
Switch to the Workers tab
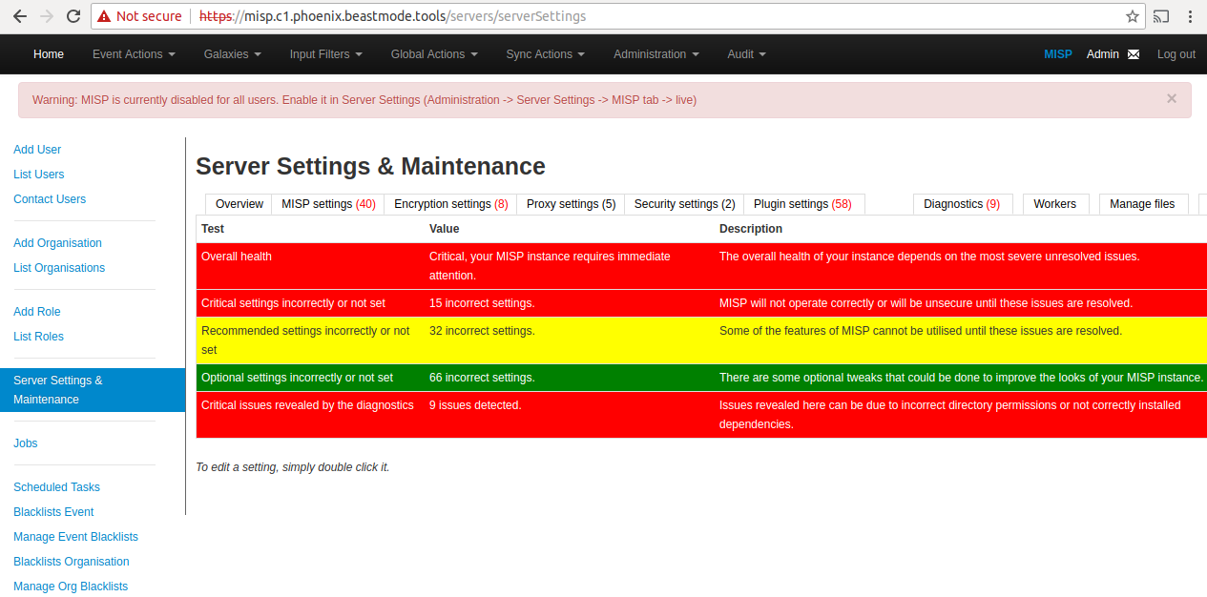click(x=1054, y=204)
